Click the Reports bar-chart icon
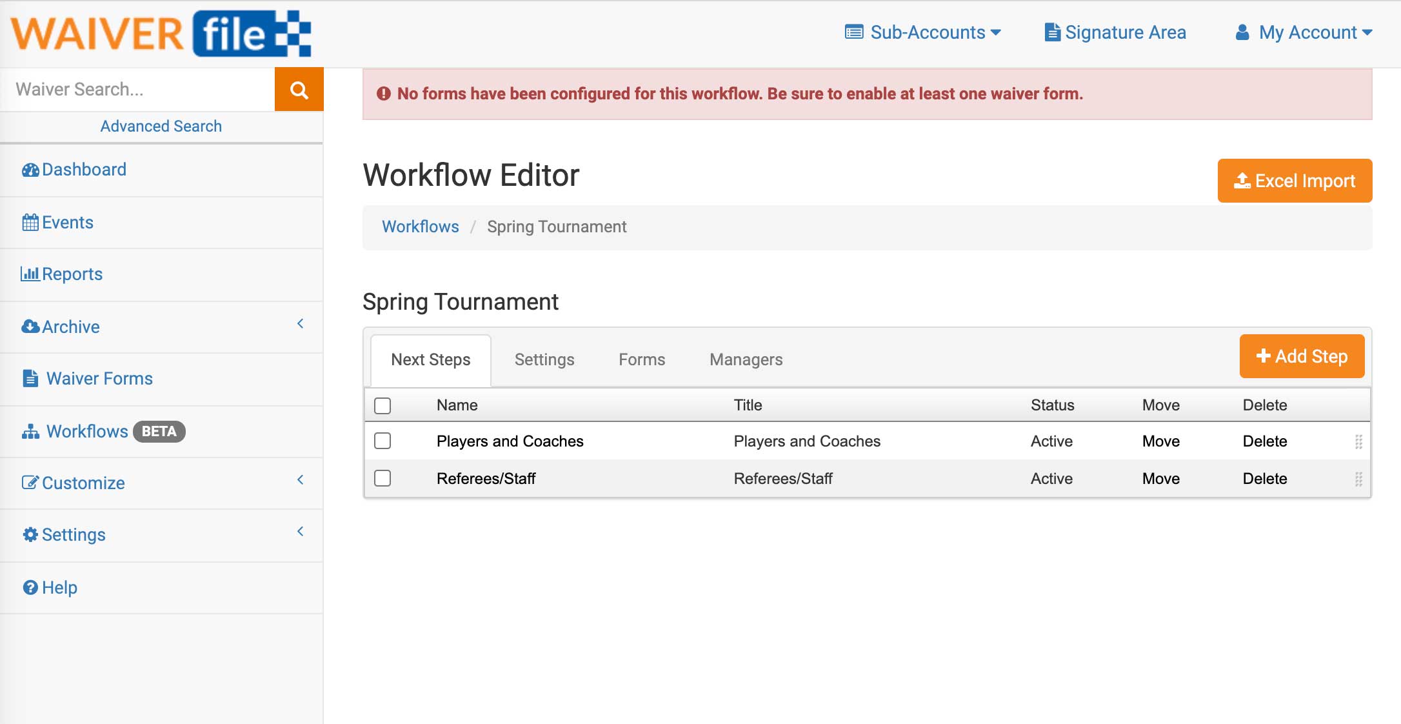This screenshot has height=724, width=1401. tap(30, 274)
